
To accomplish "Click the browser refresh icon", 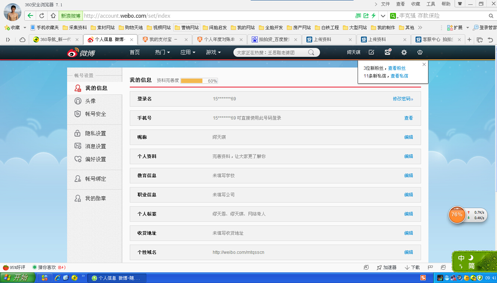I will pos(42,16).
